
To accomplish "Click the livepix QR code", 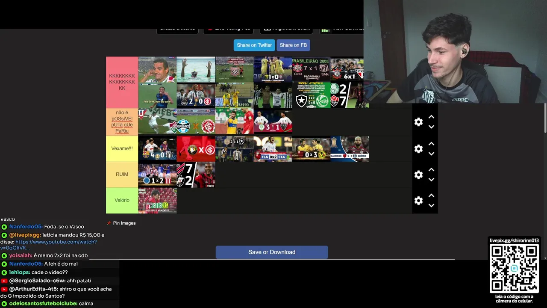I will [x=514, y=269].
